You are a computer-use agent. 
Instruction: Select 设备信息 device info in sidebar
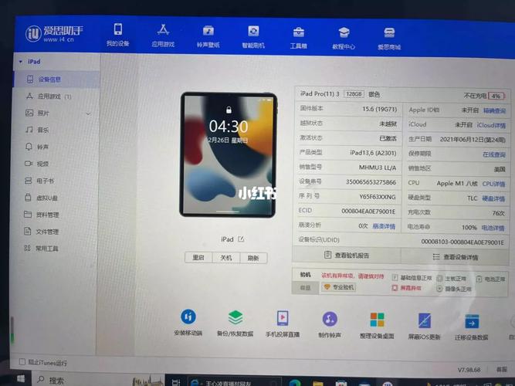pyautogui.click(x=56, y=80)
